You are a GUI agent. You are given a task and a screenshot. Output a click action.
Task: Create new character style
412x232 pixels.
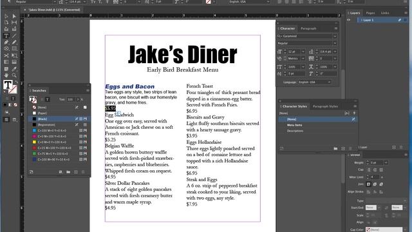pyautogui.click(x=343, y=149)
